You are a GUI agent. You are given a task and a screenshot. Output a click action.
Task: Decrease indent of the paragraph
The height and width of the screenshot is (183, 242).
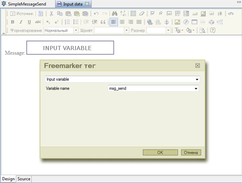86,22
